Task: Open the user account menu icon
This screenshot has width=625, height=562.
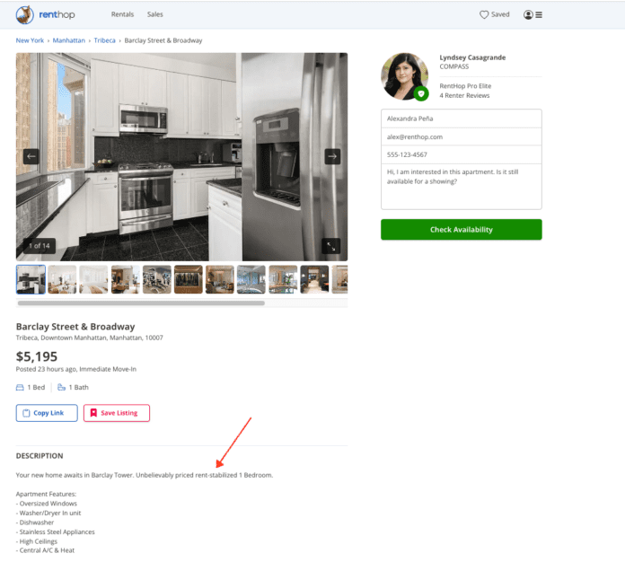Action: point(533,14)
